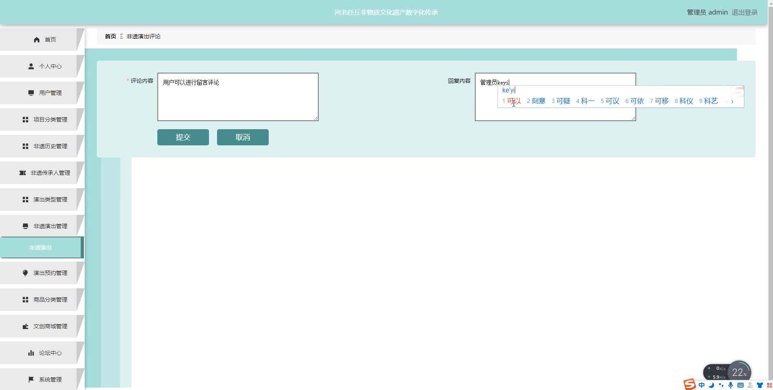The width and height of the screenshot is (773, 390).
Task: Click the page title 河北任丘非物质文化遗产数字化传承
Action: pos(386,13)
